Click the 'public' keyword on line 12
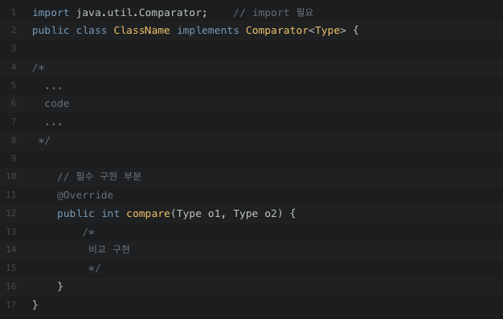This screenshot has height=319, width=503. 76,214
